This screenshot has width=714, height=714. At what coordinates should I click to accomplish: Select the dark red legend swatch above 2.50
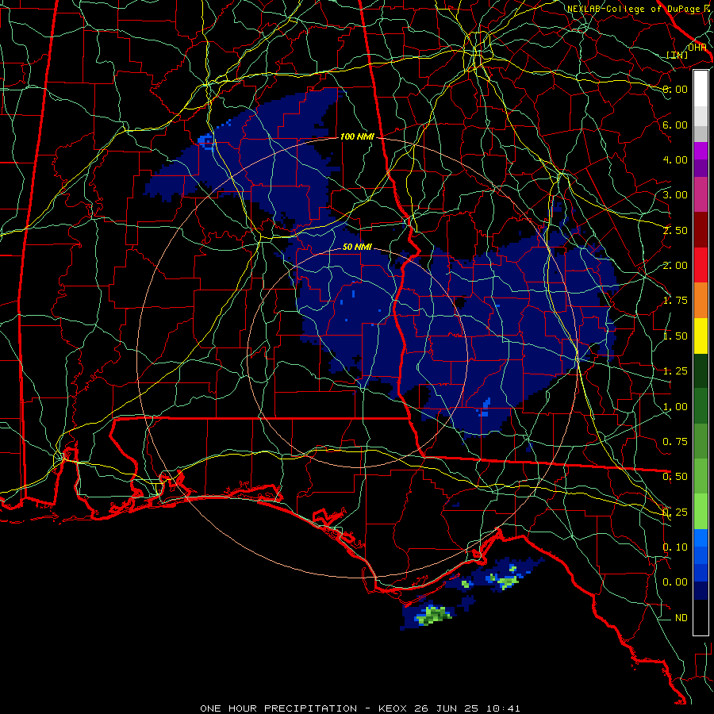pyautogui.click(x=701, y=230)
